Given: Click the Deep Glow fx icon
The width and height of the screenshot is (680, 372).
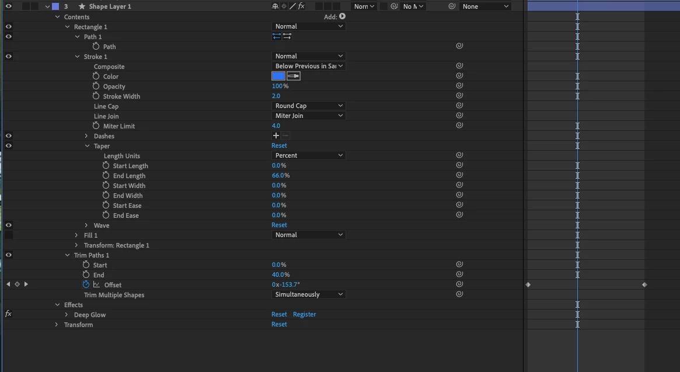Looking at the screenshot, I should [8, 314].
